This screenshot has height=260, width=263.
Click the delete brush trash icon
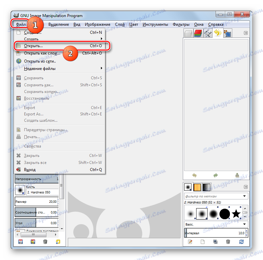pos(228,242)
